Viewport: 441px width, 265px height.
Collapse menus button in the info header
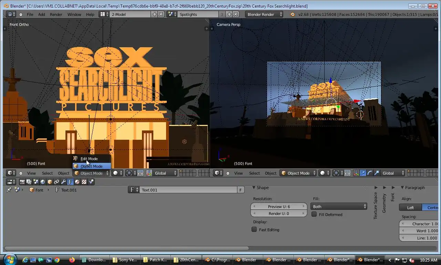pos(21,14)
